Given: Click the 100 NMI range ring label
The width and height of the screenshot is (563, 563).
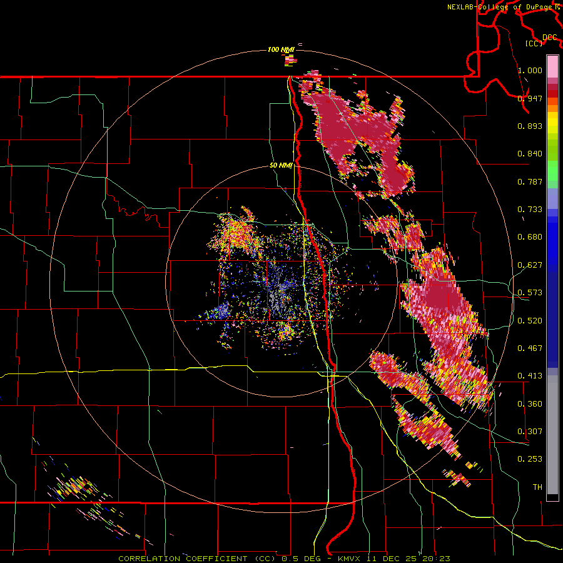Looking at the screenshot, I should point(281,49).
